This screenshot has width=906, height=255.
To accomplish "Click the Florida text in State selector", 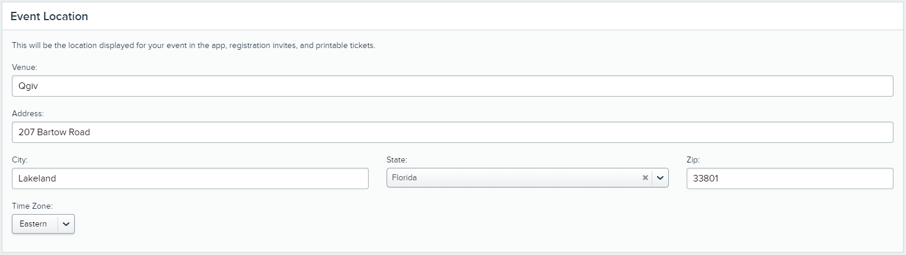I will pyautogui.click(x=404, y=178).
